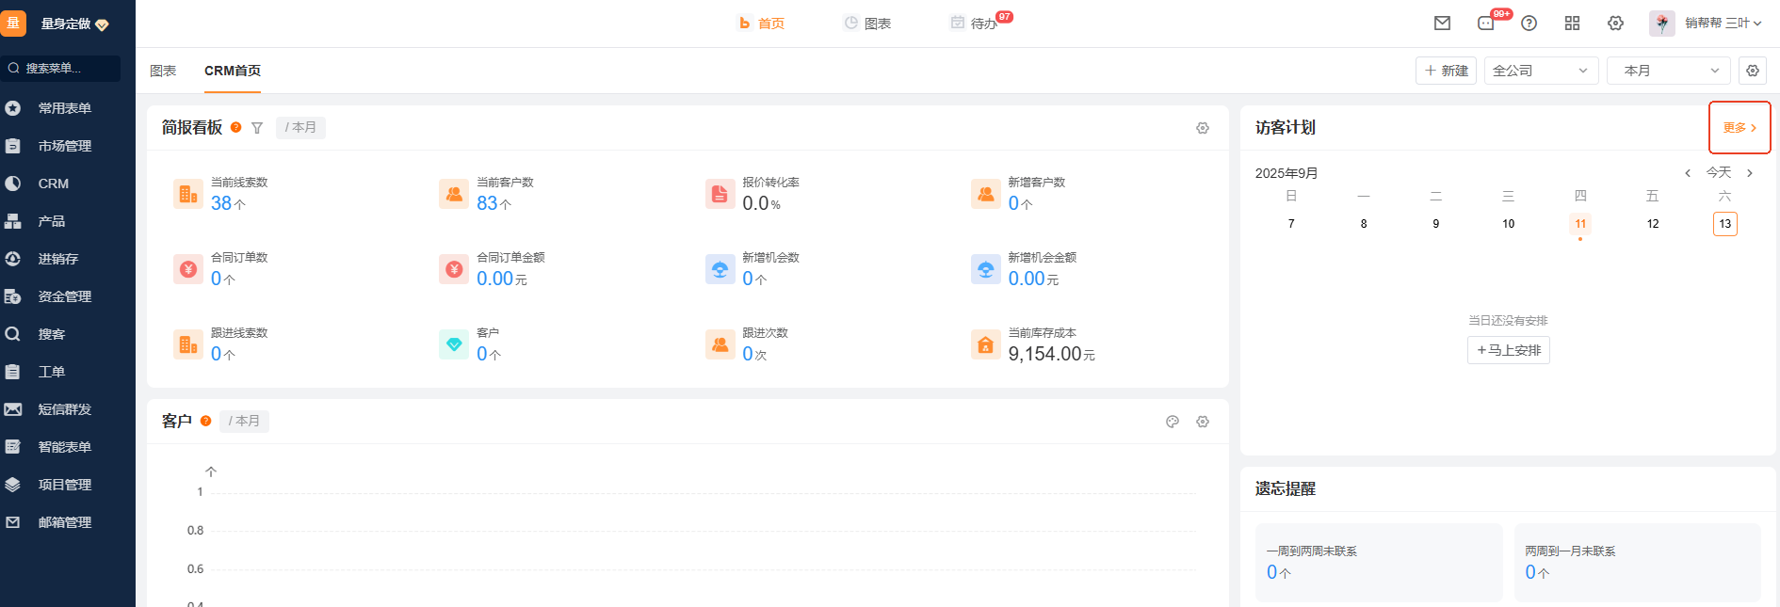Click the help question mark icon

point(1529,24)
